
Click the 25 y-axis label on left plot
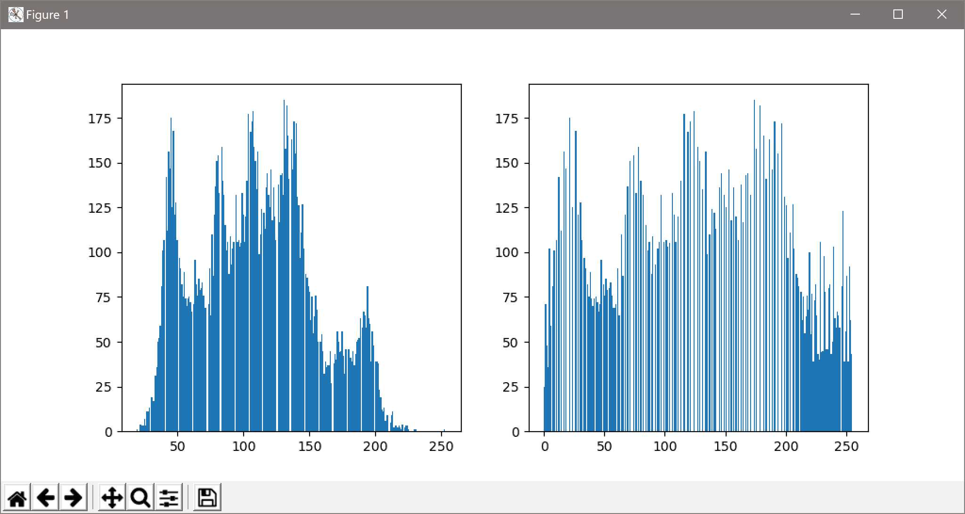pos(103,387)
